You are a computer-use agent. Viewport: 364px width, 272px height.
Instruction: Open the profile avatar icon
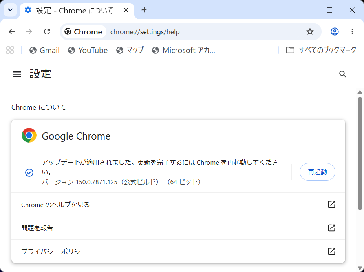(335, 31)
